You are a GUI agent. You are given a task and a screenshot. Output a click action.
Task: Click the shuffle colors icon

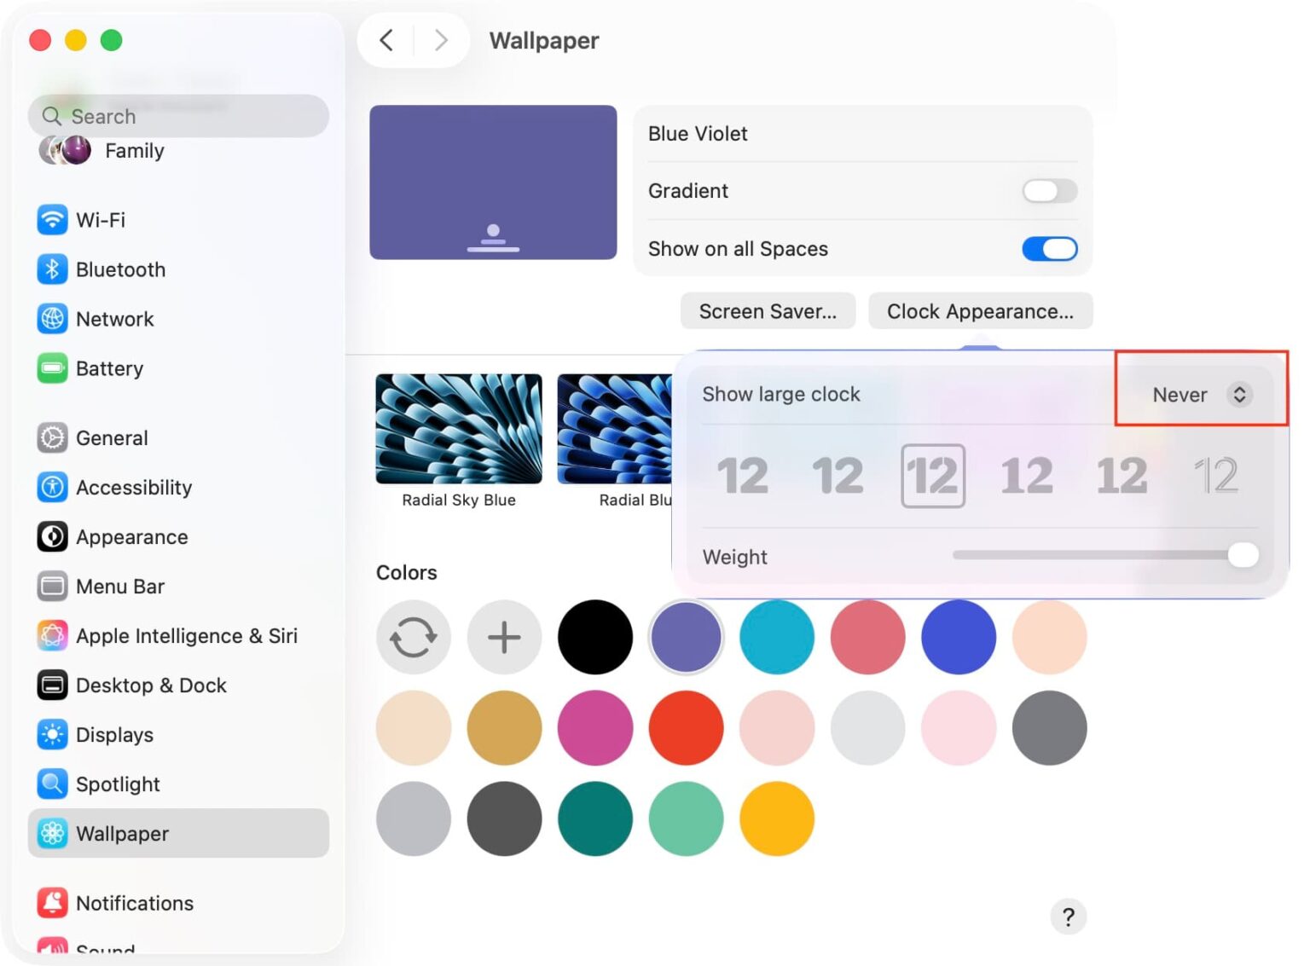414,637
